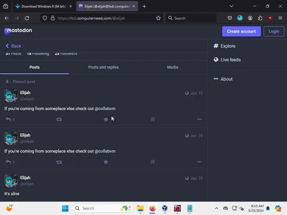This screenshot has height=215, width=287.
Task: Switch to Posts and replies tab
Action: (103, 67)
